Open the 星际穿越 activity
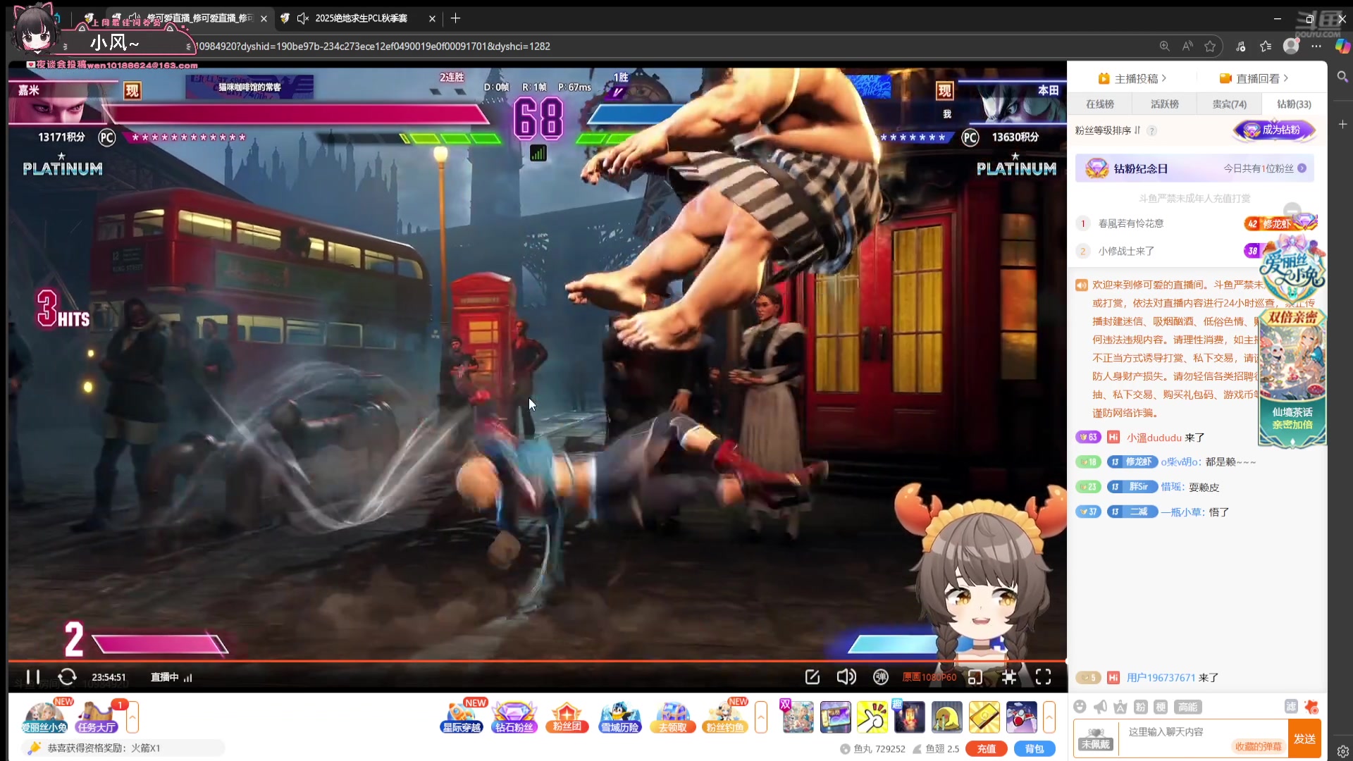The height and width of the screenshot is (761, 1353). (x=462, y=717)
